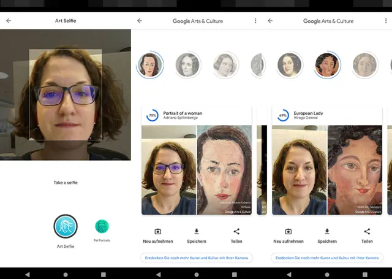The height and width of the screenshot is (279, 392).
Task: Open Entdecken Sie noch mehr Kunst link in middle screen
Action: click(x=197, y=258)
